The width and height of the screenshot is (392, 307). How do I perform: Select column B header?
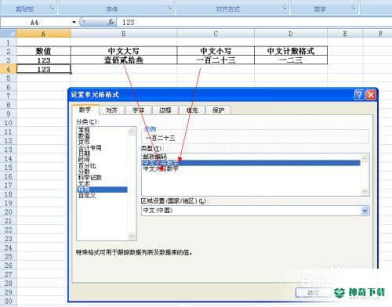click(124, 34)
